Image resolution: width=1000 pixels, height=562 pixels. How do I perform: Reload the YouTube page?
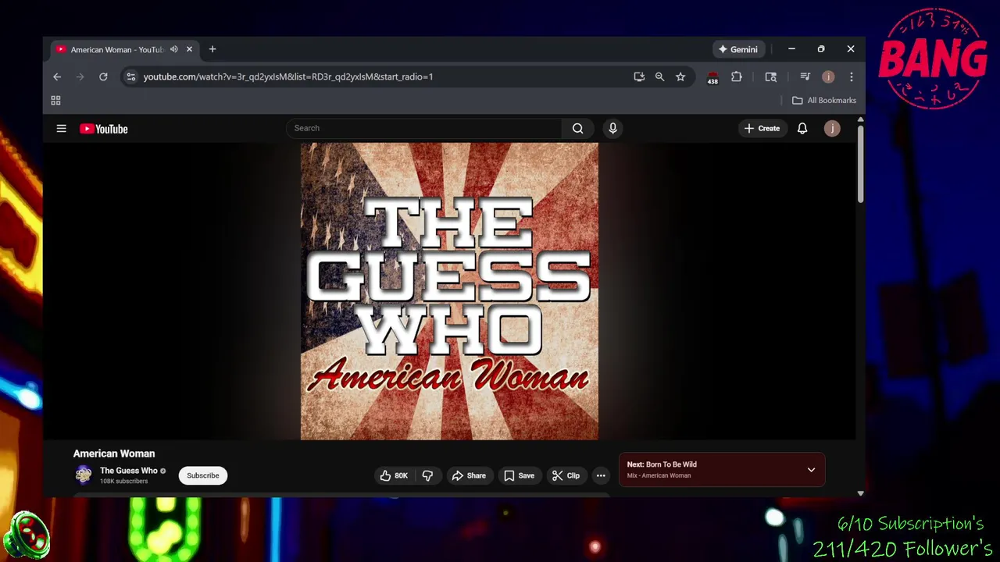pyautogui.click(x=103, y=76)
